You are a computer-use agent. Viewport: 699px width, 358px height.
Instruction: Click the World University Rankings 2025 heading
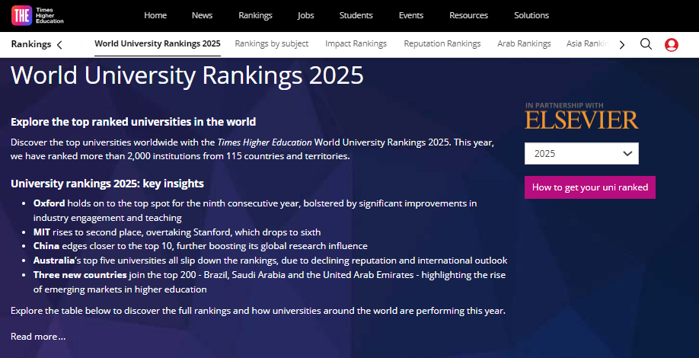187,75
